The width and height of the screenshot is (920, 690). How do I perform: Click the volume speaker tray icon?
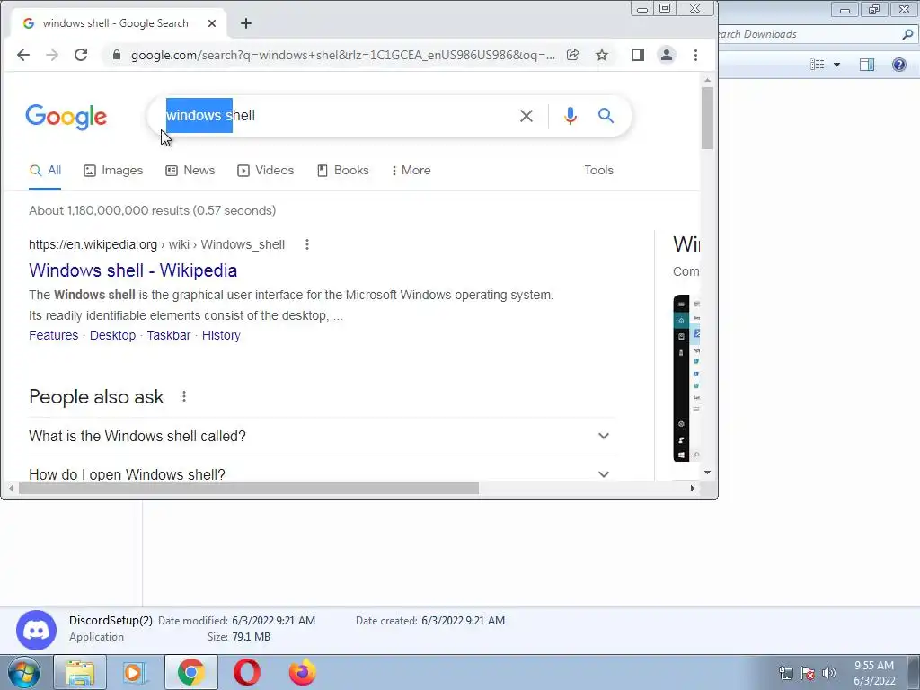pyautogui.click(x=829, y=673)
